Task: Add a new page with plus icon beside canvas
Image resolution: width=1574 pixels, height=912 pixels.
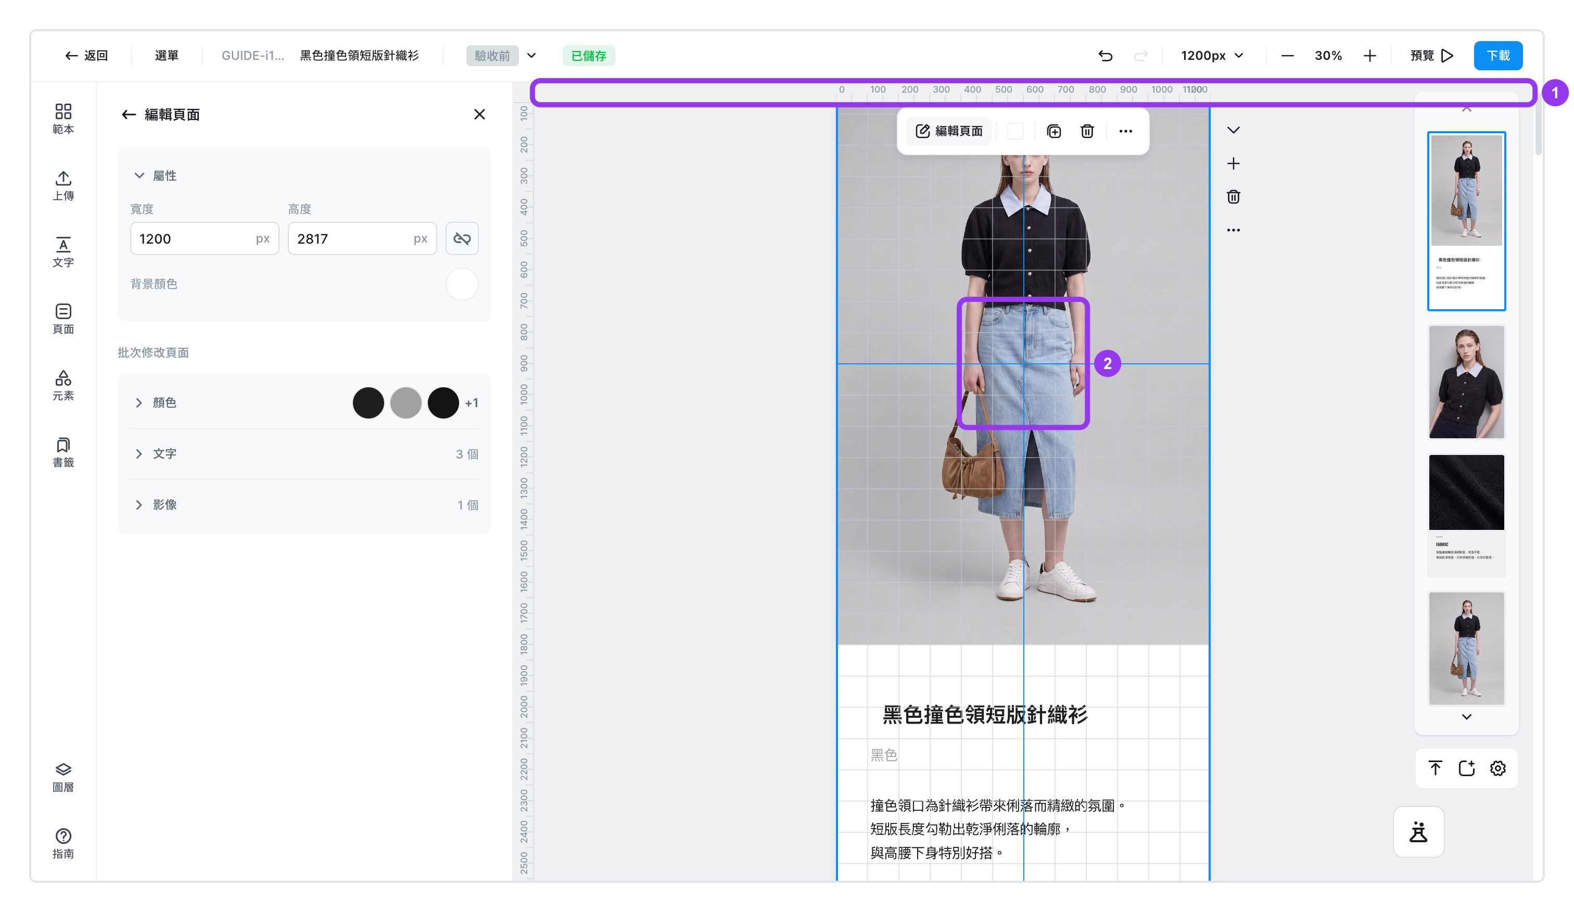Action: point(1233,163)
